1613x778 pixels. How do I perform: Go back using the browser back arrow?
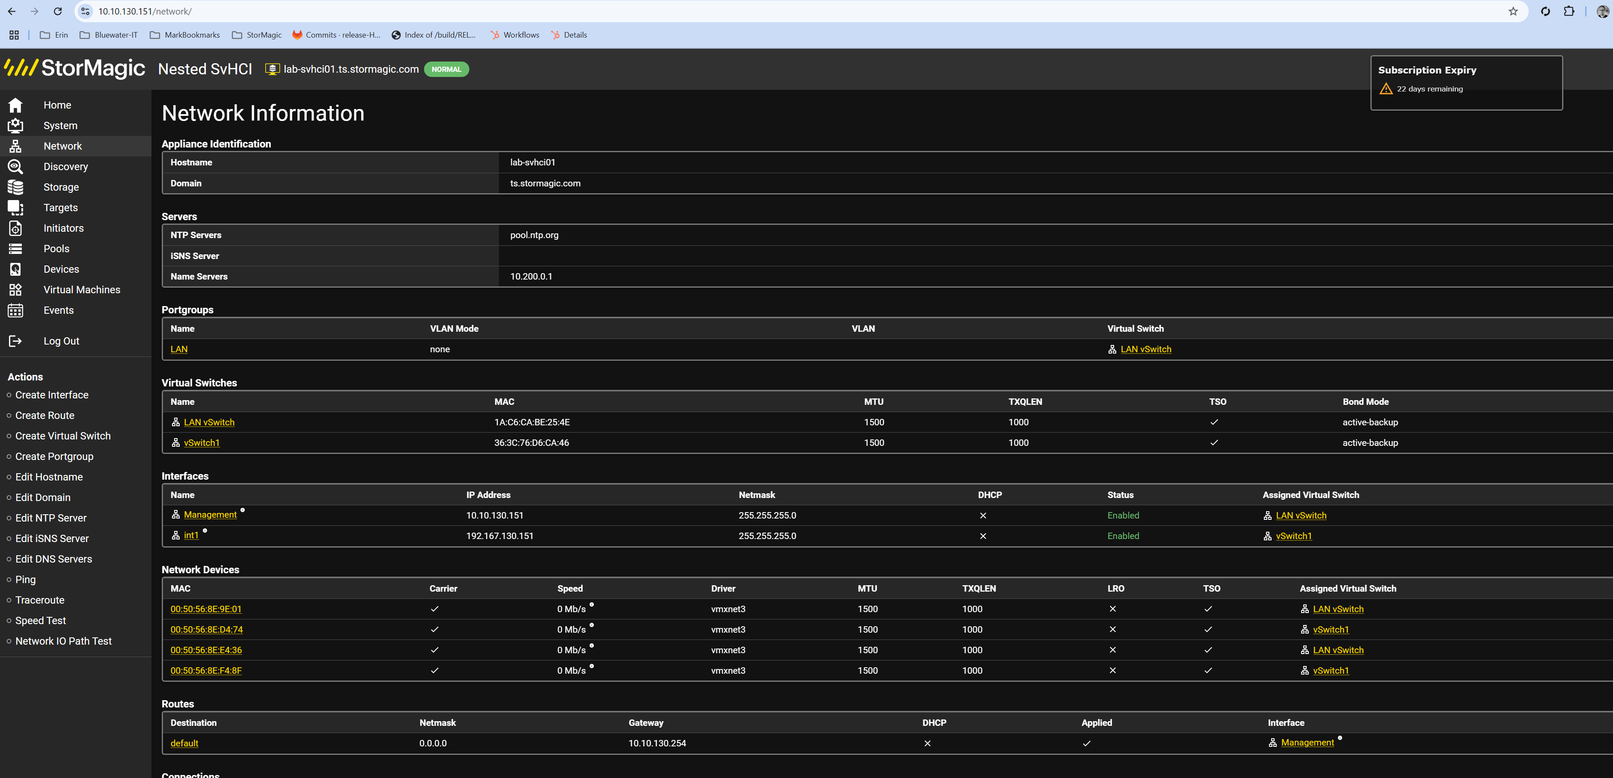point(11,11)
